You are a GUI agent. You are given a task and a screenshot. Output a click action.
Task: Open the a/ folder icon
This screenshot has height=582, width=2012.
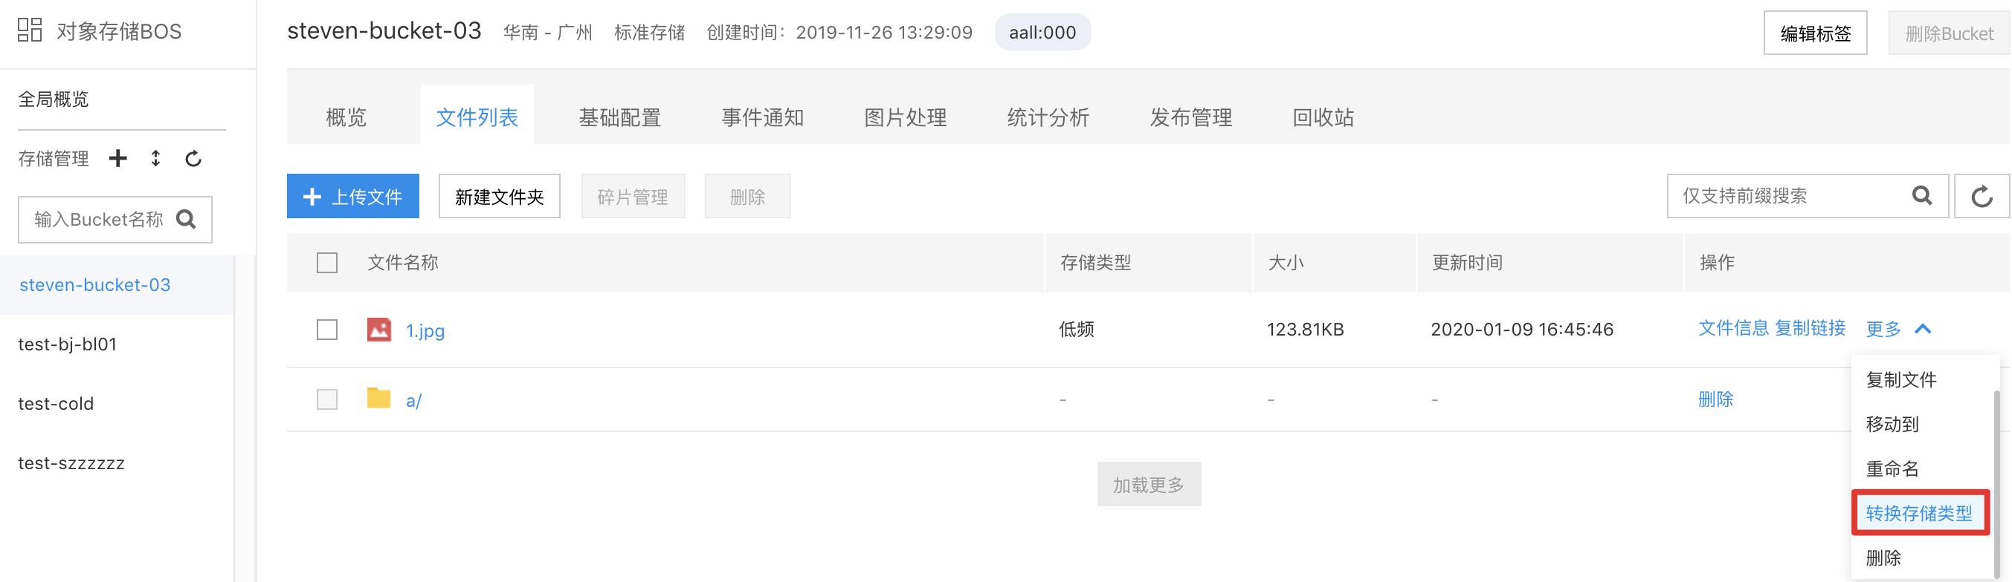tap(378, 398)
